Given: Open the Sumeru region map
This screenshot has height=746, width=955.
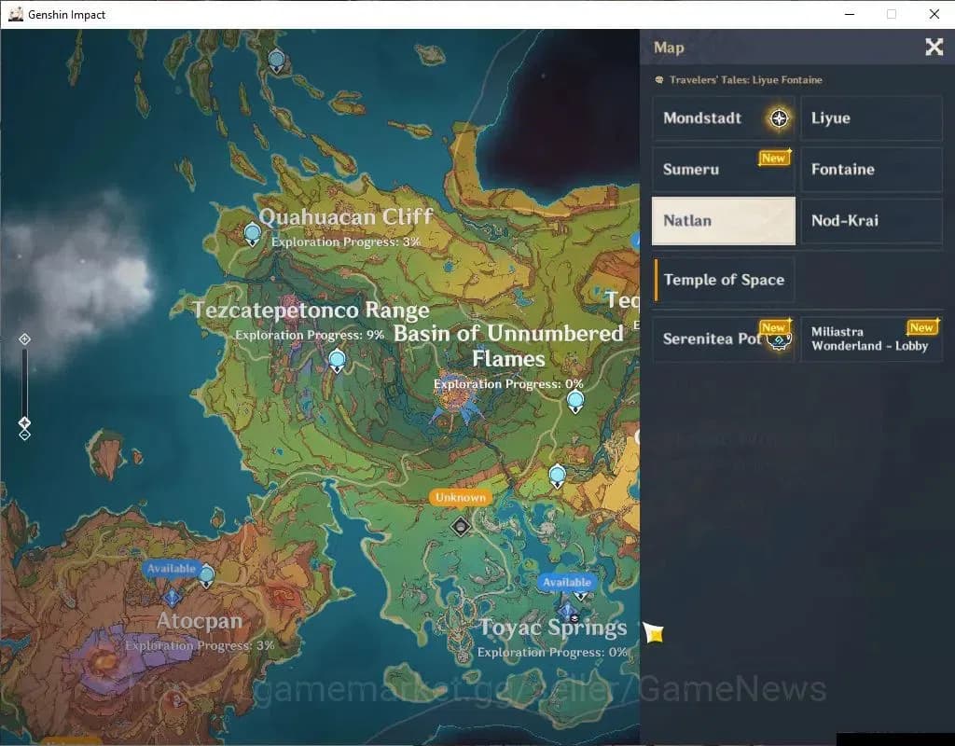Looking at the screenshot, I should pos(724,170).
